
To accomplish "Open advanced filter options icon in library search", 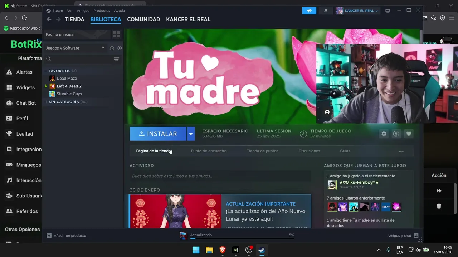I will point(116,59).
